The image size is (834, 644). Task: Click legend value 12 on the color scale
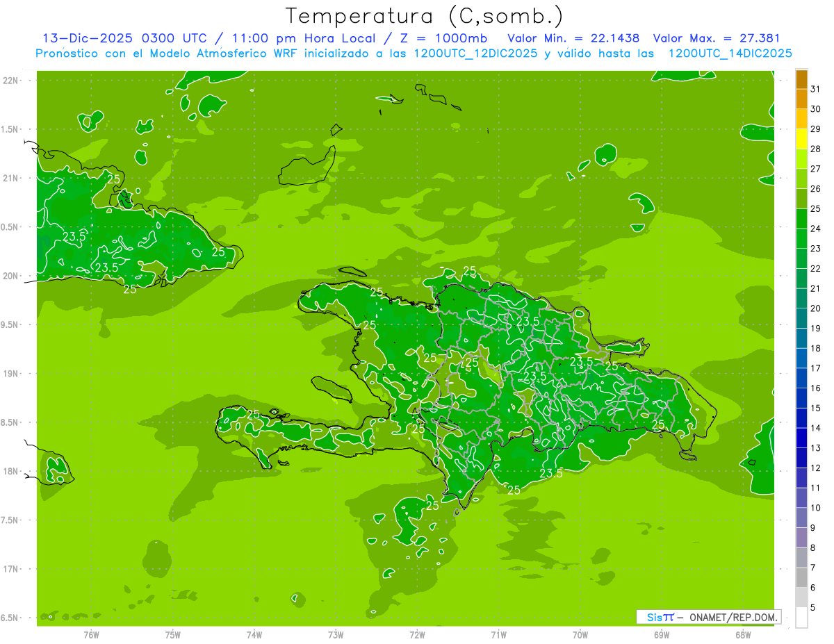click(815, 468)
